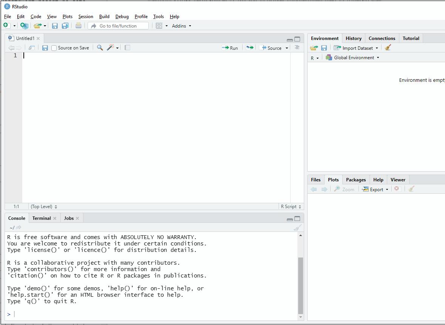Enable the Source on Save checkbox
This screenshot has width=445, height=325.
tap(54, 48)
